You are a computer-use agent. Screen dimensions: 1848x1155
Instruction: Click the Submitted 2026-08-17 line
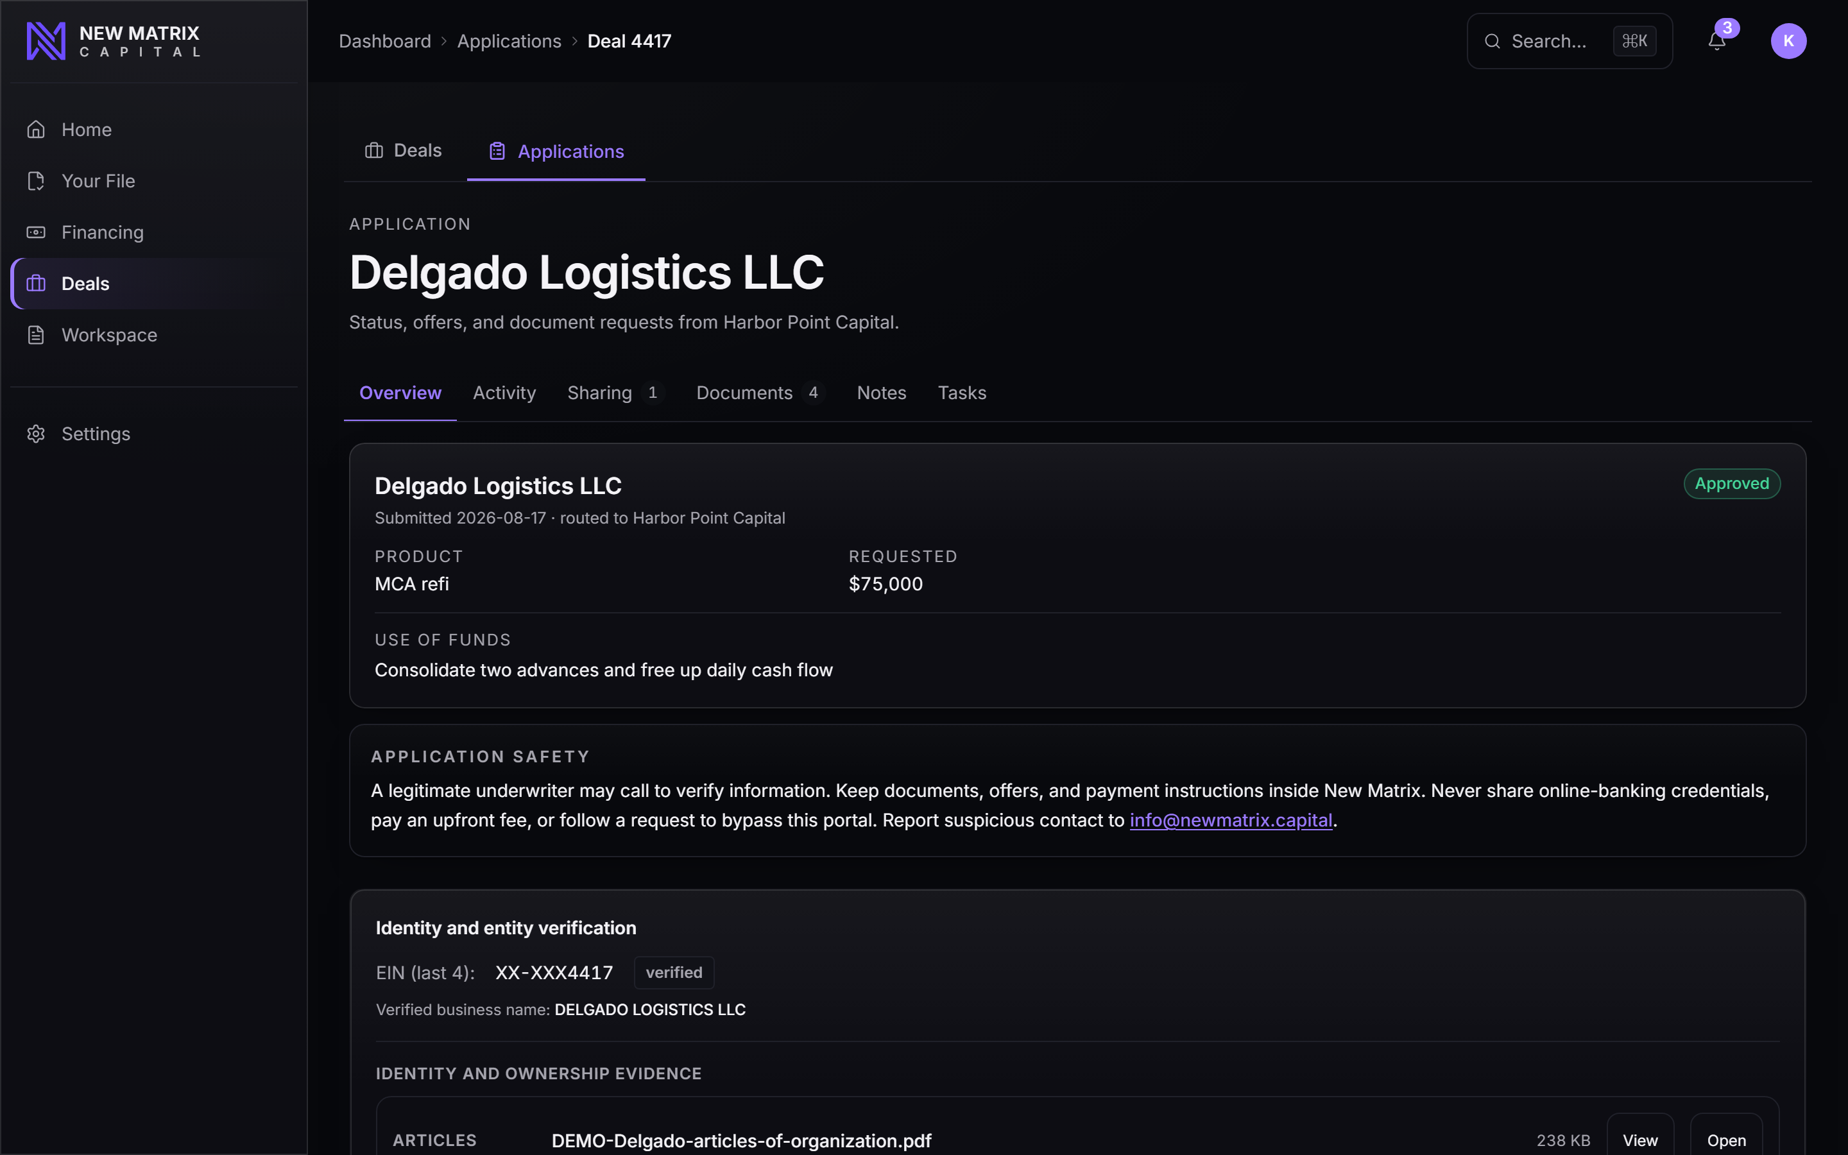[579, 518]
